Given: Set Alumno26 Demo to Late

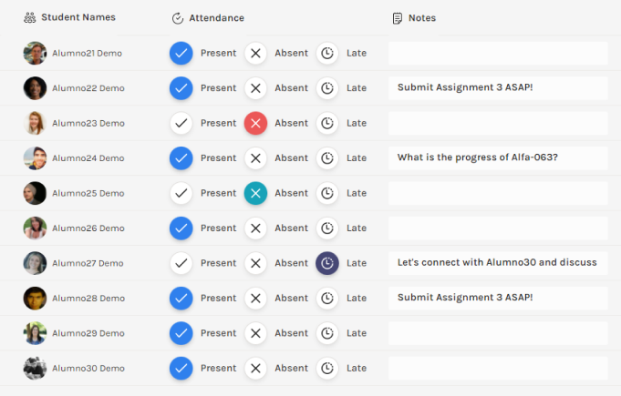Looking at the screenshot, I should (x=327, y=228).
